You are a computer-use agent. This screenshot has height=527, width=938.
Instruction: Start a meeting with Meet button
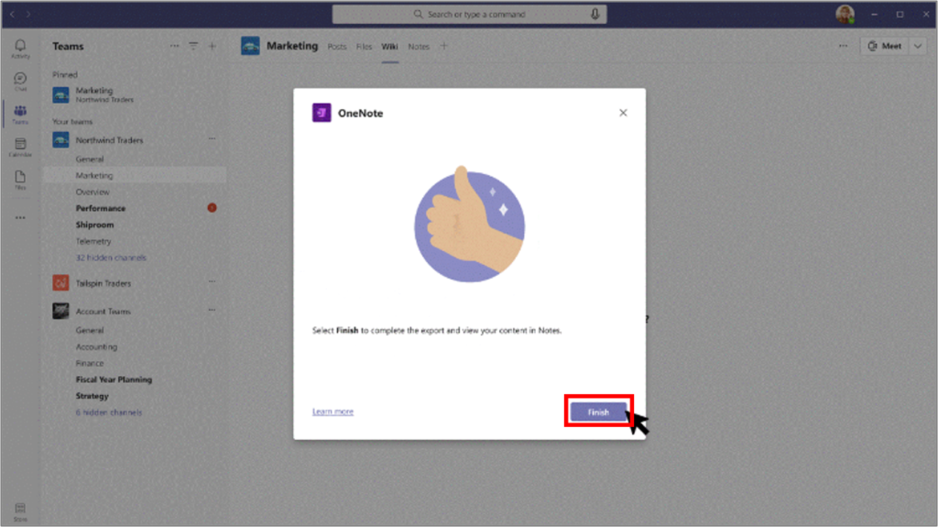885,46
